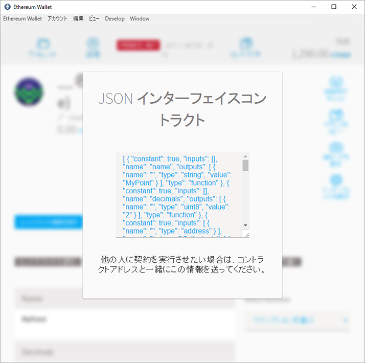This screenshot has width=365, height=363.
Task: Open the アカウント menu
Action: pyautogui.click(x=57, y=18)
